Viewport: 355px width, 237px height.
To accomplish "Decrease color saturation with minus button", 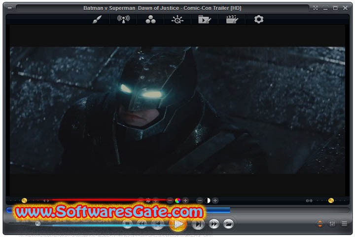I will (170, 200).
